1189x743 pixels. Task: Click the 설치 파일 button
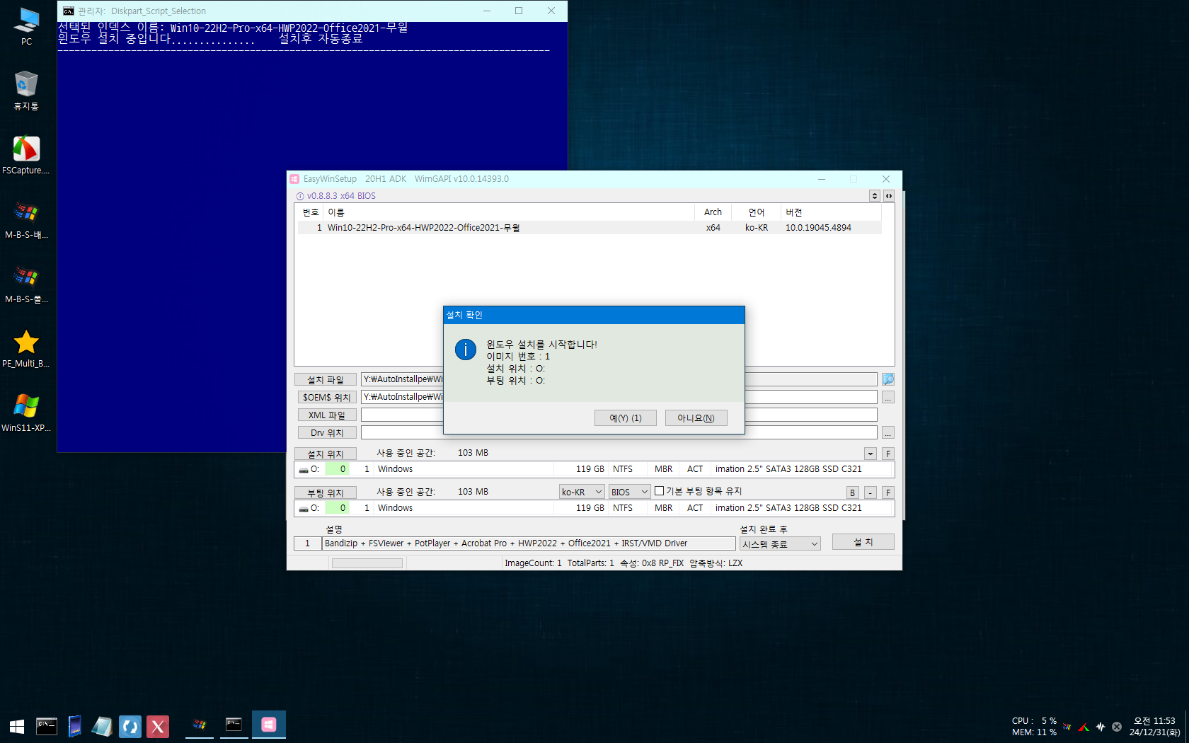pyautogui.click(x=326, y=380)
